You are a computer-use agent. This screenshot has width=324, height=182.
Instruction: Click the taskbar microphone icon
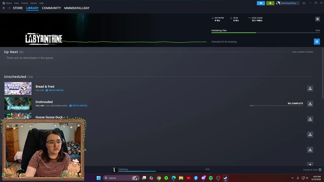point(298,178)
